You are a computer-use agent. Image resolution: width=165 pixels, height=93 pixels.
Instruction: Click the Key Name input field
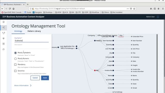31,41
